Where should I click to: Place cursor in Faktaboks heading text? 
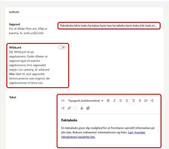[x=69, y=120]
